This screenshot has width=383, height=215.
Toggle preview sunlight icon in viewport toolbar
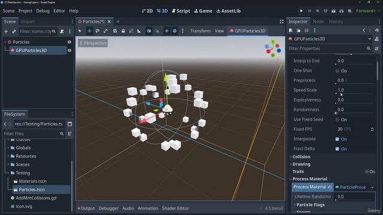(166, 31)
